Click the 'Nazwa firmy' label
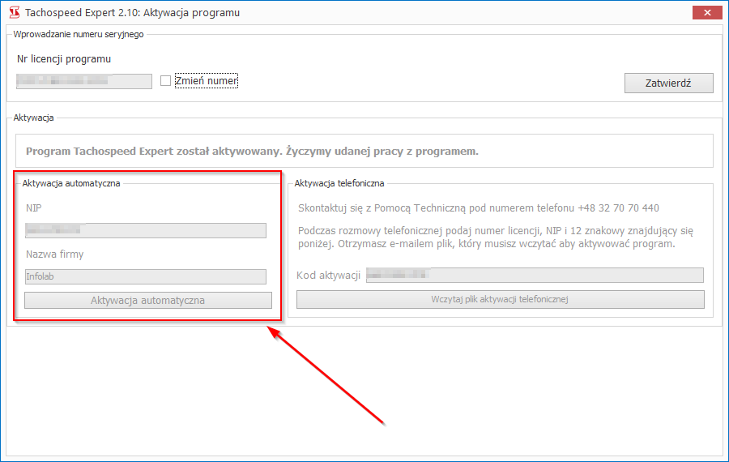 (54, 254)
